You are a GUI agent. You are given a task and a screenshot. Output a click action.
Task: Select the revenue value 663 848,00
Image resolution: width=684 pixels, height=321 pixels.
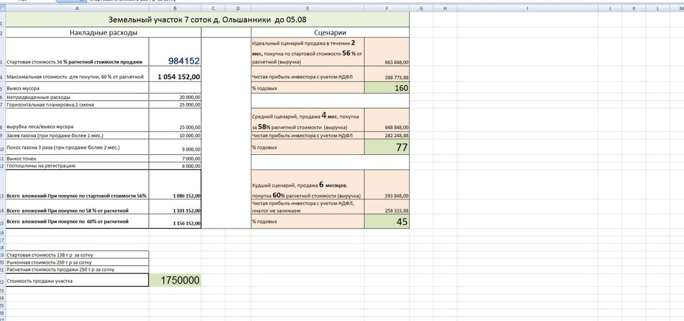(x=387, y=52)
